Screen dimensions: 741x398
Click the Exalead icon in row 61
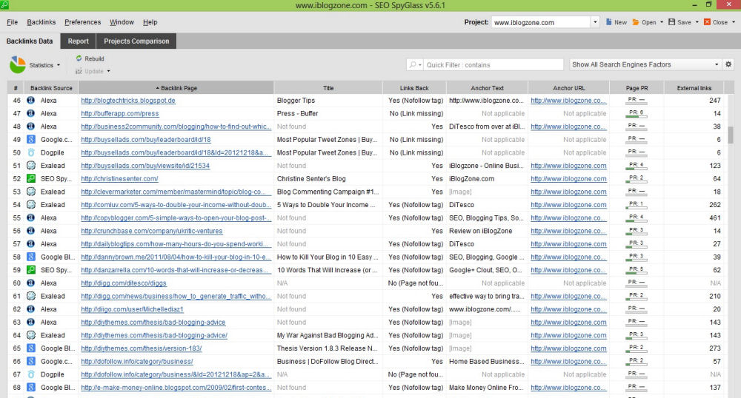[x=30, y=296]
